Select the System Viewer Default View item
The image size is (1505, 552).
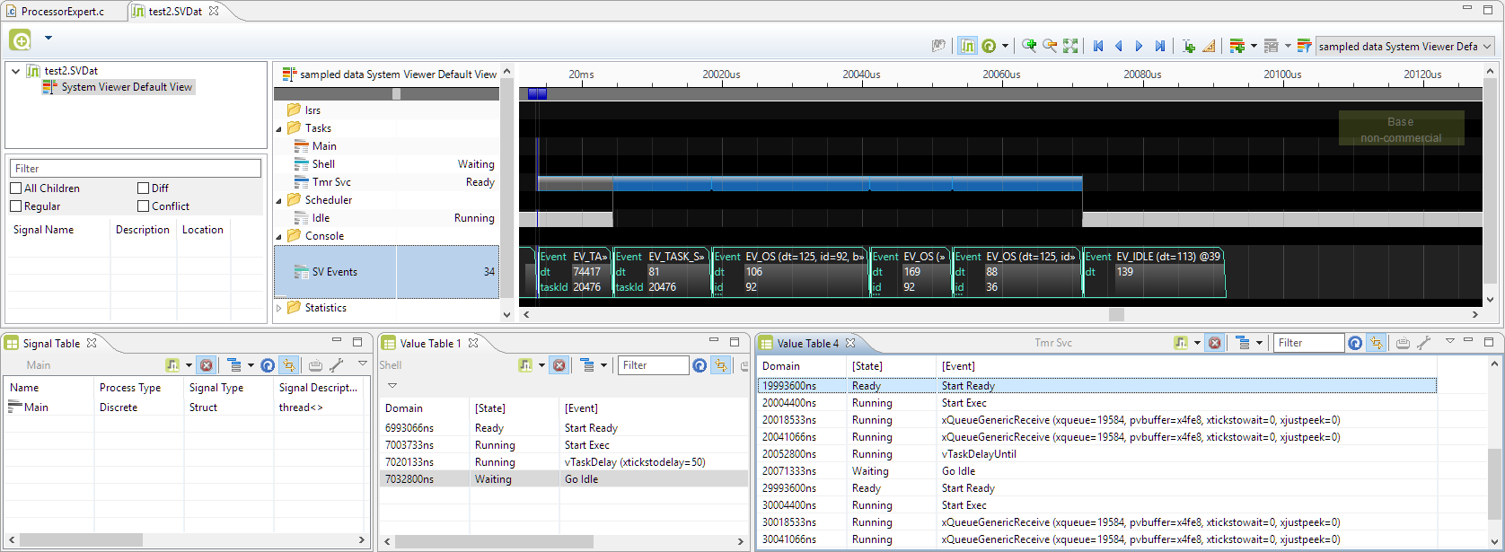point(127,87)
